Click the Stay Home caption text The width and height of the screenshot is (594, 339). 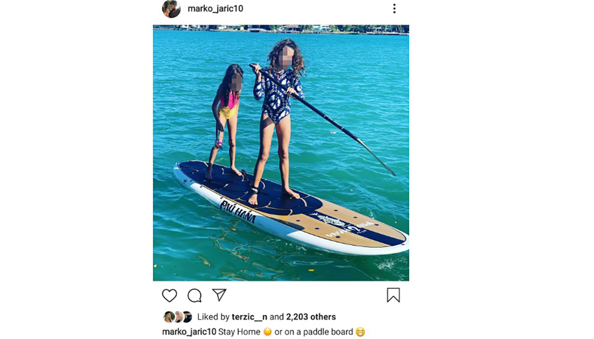239,332
